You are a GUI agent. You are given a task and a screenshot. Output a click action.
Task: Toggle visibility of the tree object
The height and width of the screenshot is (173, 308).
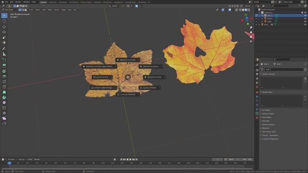click(x=305, y=25)
